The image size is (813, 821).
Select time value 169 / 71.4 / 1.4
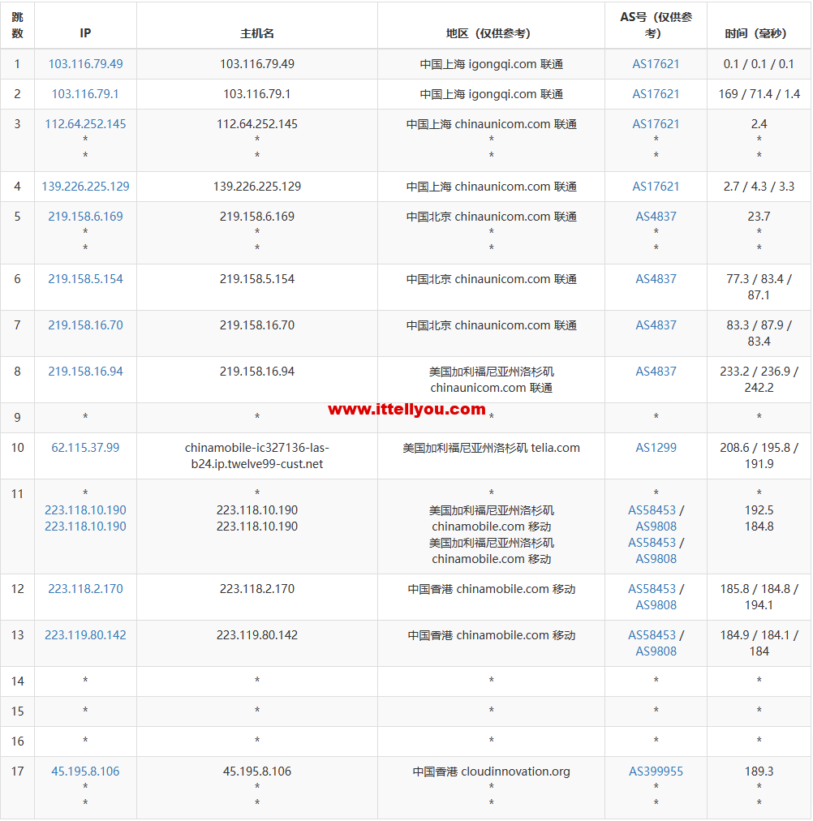point(759,94)
